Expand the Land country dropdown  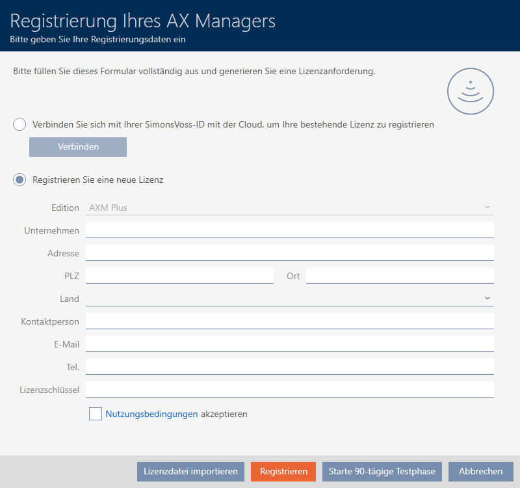pyautogui.click(x=289, y=299)
